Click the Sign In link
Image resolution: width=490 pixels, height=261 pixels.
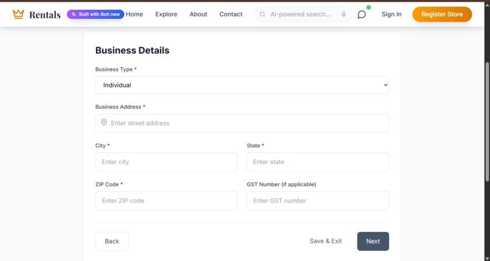[x=392, y=15]
